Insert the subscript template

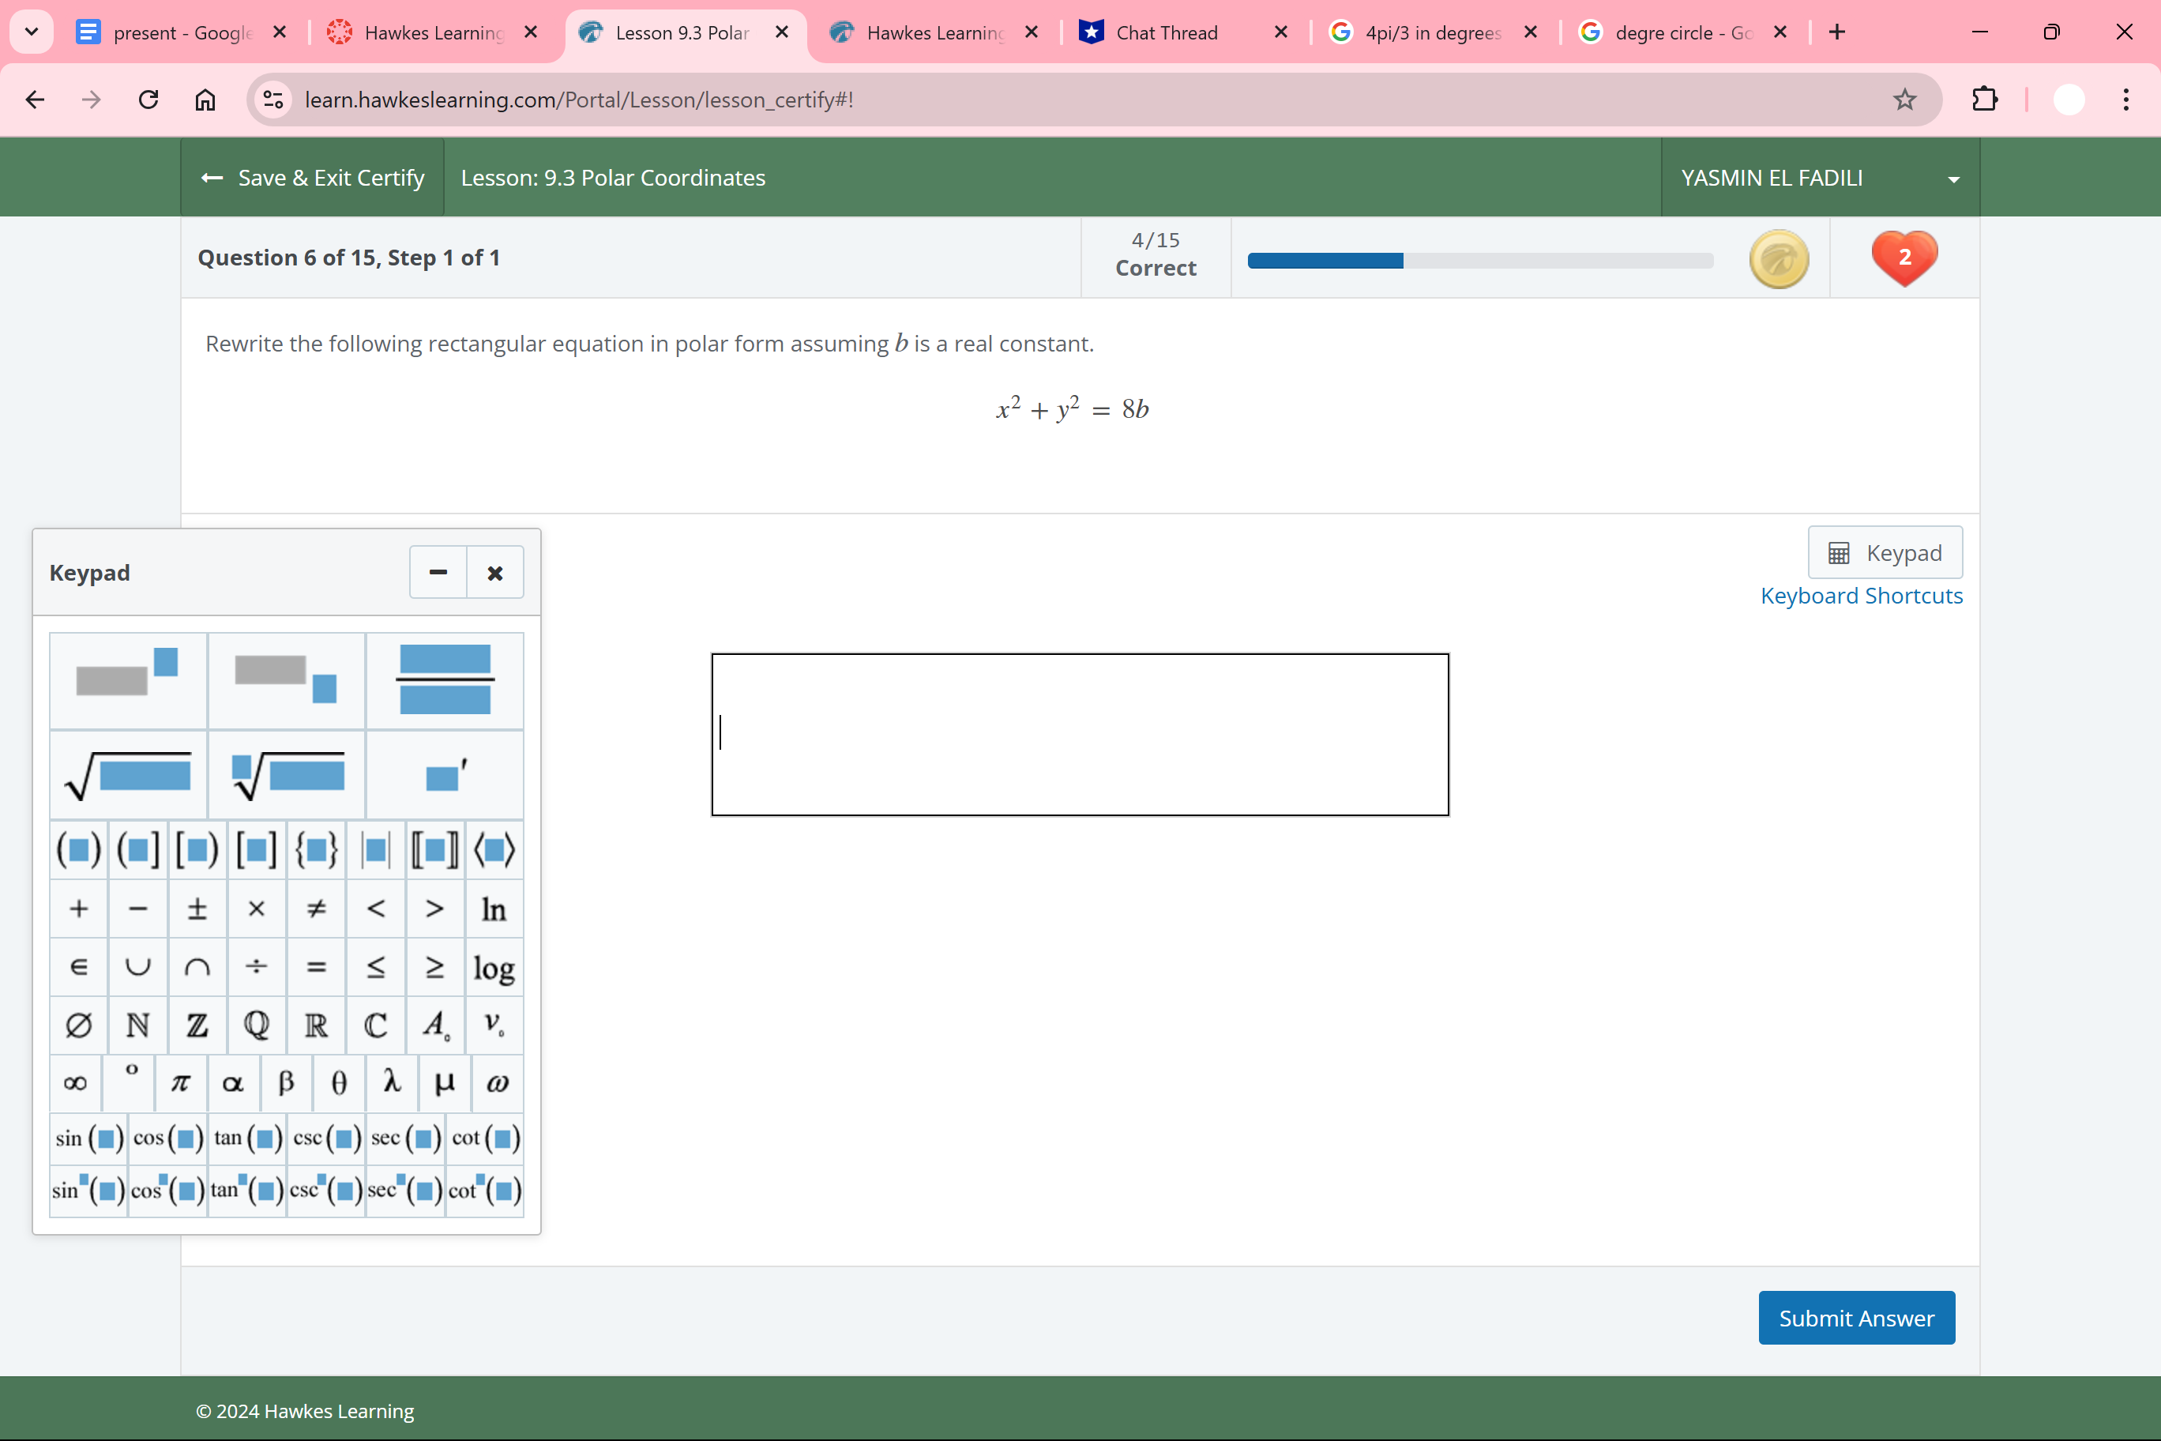[287, 680]
